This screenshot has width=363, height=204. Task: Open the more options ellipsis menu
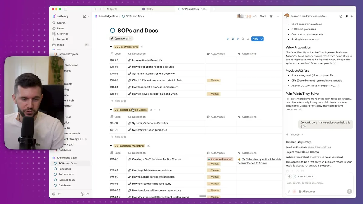pyautogui.click(x=277, y=16)
